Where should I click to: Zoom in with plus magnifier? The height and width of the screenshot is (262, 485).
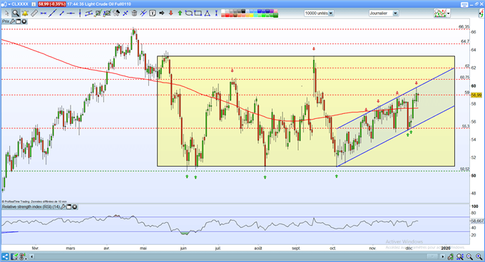(x=479, y=256)
